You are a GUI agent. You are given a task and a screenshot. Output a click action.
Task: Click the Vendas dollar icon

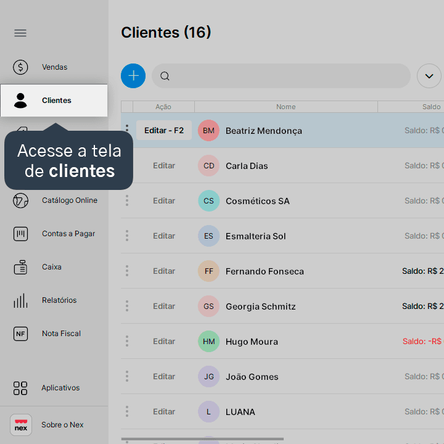20,67
